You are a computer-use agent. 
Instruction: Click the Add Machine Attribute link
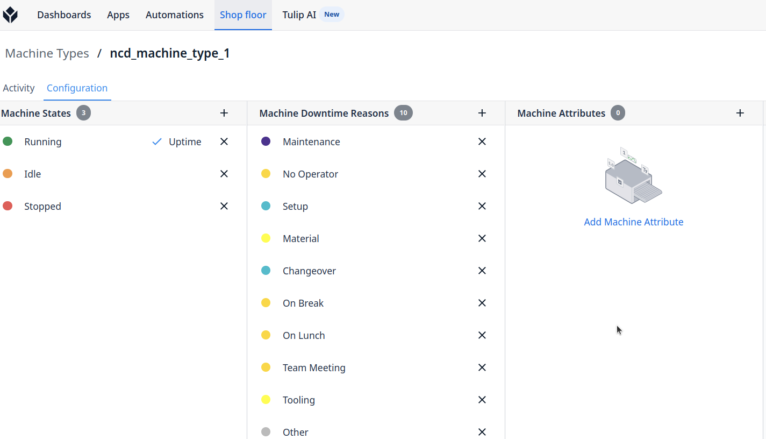pos(633,222)
